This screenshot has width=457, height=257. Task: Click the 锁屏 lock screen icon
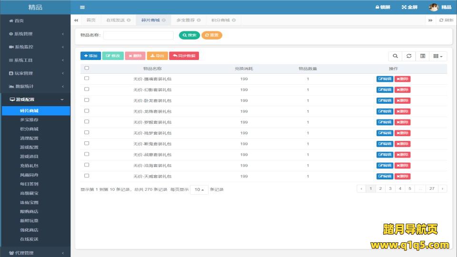click(x=378, y=7)
